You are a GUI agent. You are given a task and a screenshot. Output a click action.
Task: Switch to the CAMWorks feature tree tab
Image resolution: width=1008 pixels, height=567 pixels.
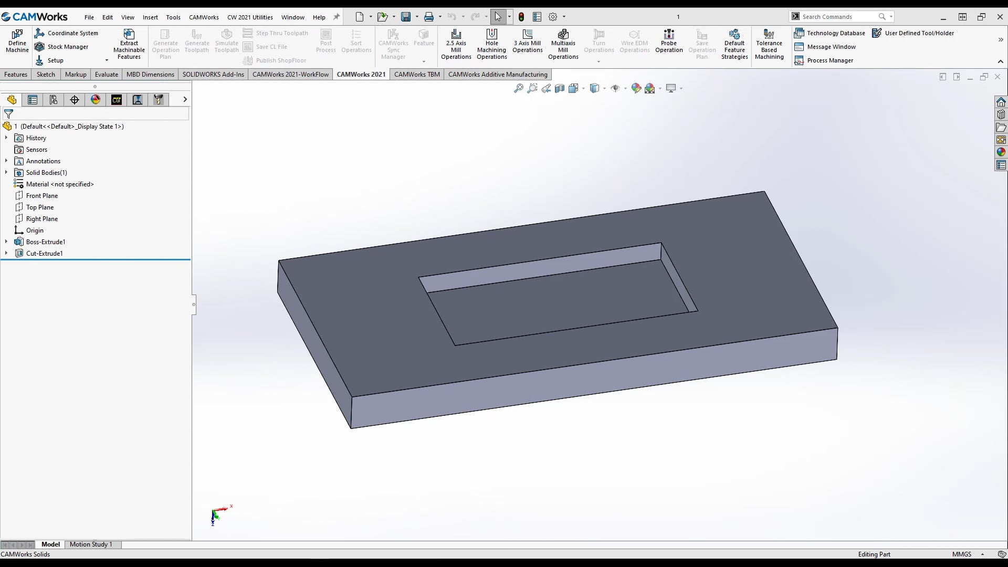pyautogui.click(x=117, y=100)
